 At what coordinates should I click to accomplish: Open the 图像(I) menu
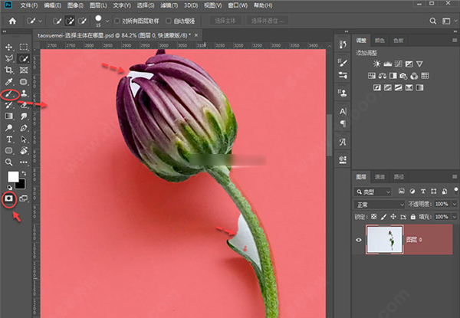[x=75, y=5]
